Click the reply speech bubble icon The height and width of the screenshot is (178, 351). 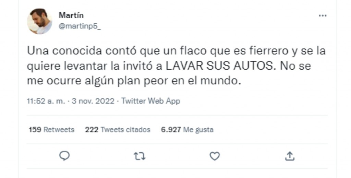(x=64, y=156)
